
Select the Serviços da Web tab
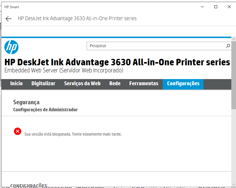(x=82, y=84)
